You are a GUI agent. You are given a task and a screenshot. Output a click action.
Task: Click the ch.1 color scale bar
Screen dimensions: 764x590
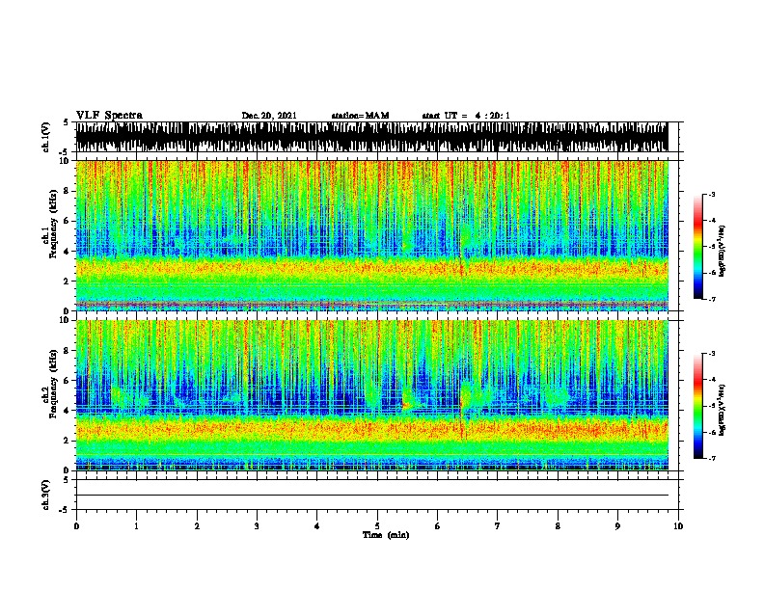click(698, 247)
